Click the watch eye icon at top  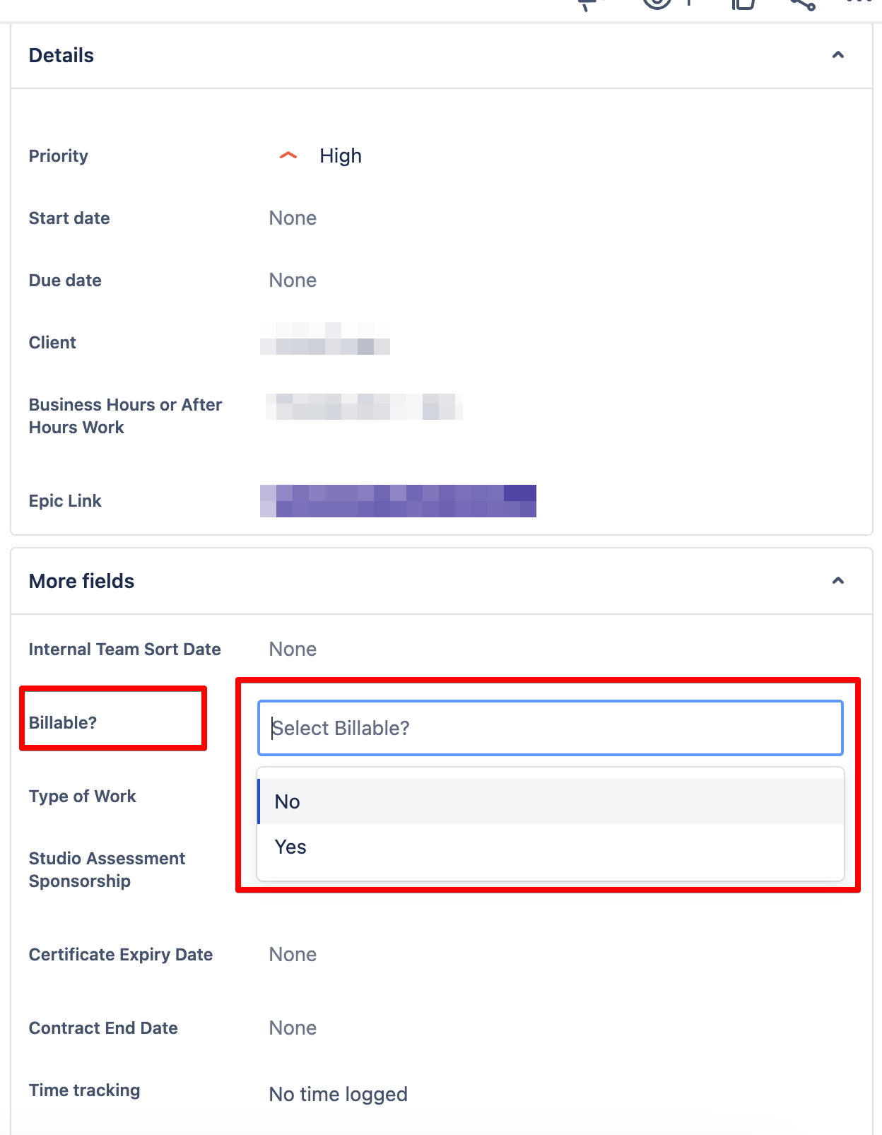657,3
